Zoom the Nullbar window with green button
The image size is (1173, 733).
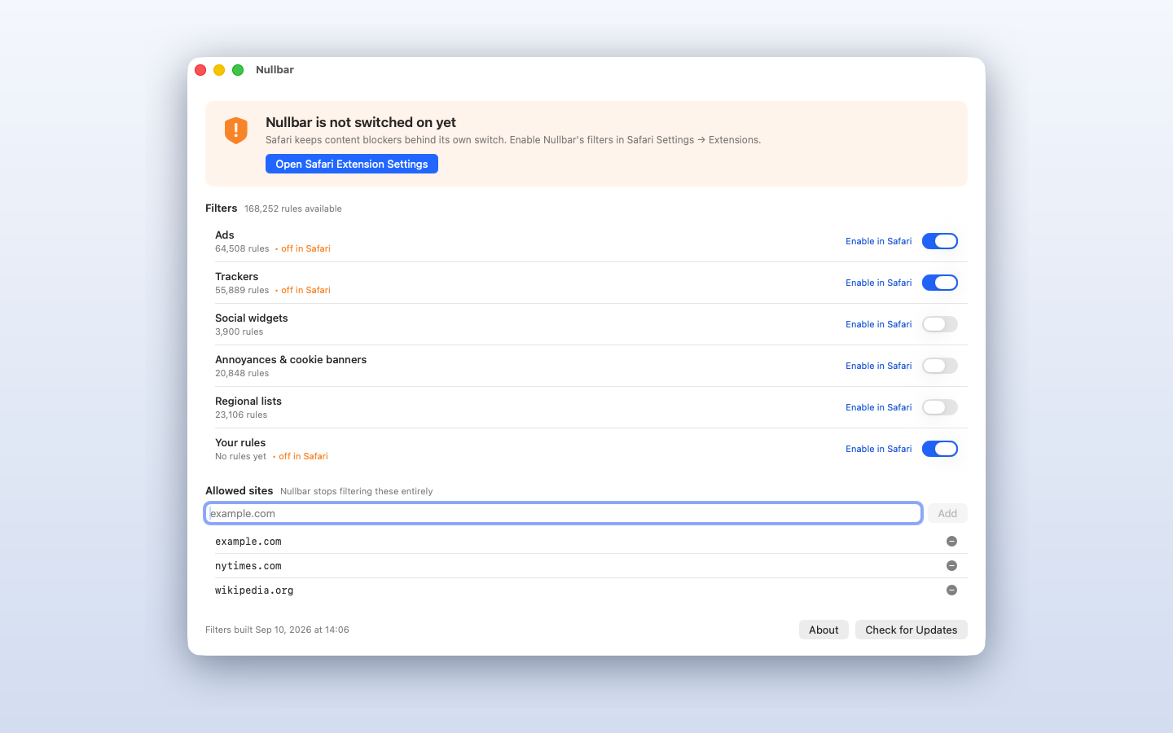(x=238, y=70)
